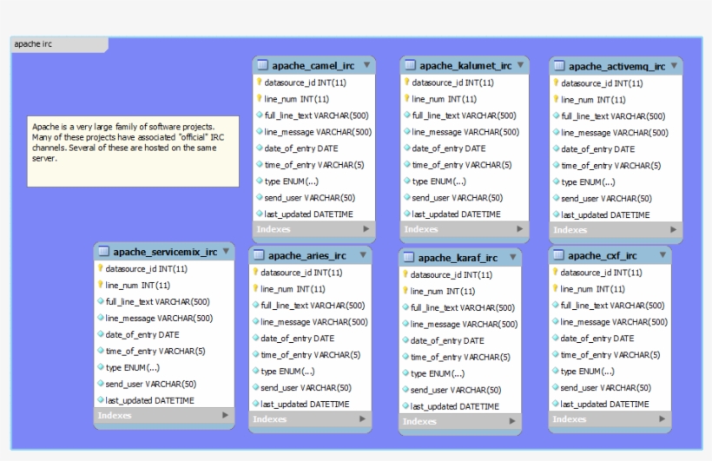This screenshot has width=712, height=461.
Task: Select the 'apache irc' layer title tab
Action: (59, 44)
